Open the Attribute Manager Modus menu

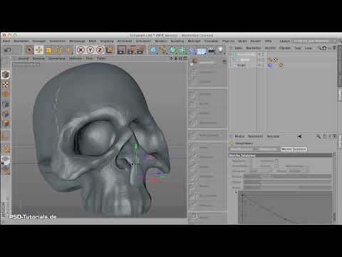[239, 136]
